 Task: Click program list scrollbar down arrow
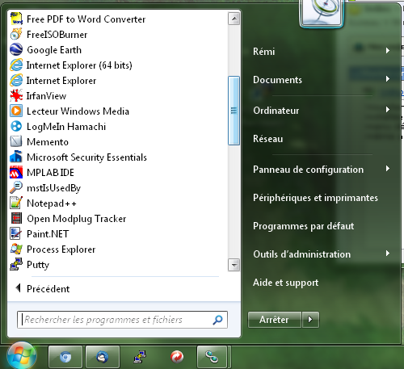tap(234, 265)
